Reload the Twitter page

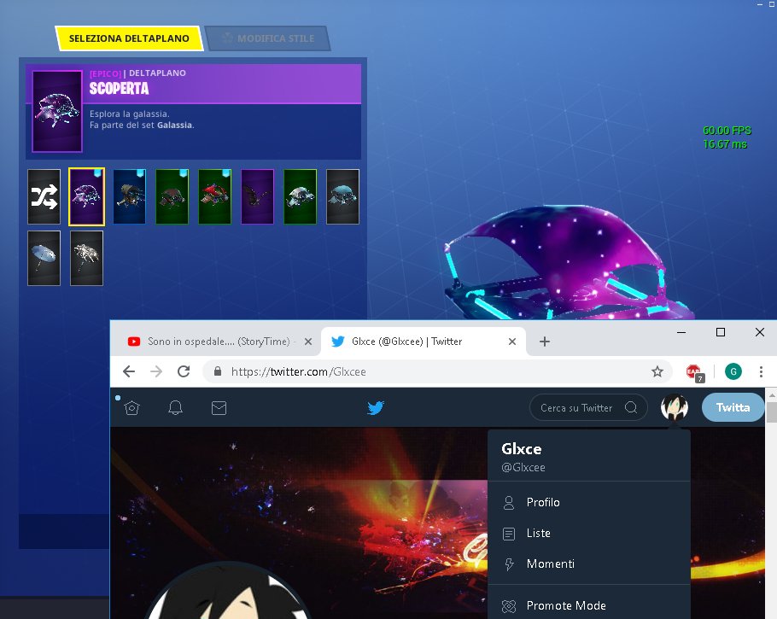pyautogui.click(x=184, y=371)
